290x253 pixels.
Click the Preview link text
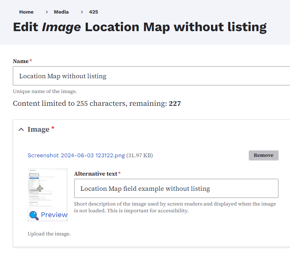pos(54,215)
